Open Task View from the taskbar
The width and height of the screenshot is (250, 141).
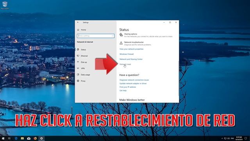click(9, 138)
